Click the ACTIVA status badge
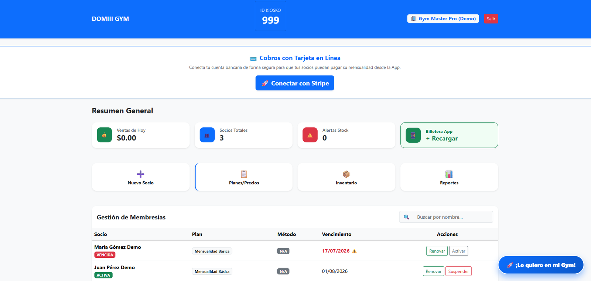Image resolution: width=591 pixels, height=281 pixels. (x=103, y=275)
